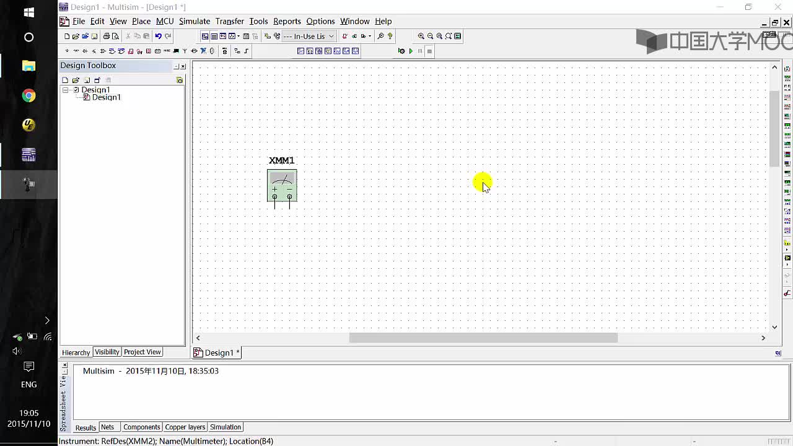Viewport: 793px width, 446px height.
Task: Open the Place menu
Action: pos(141,21)
